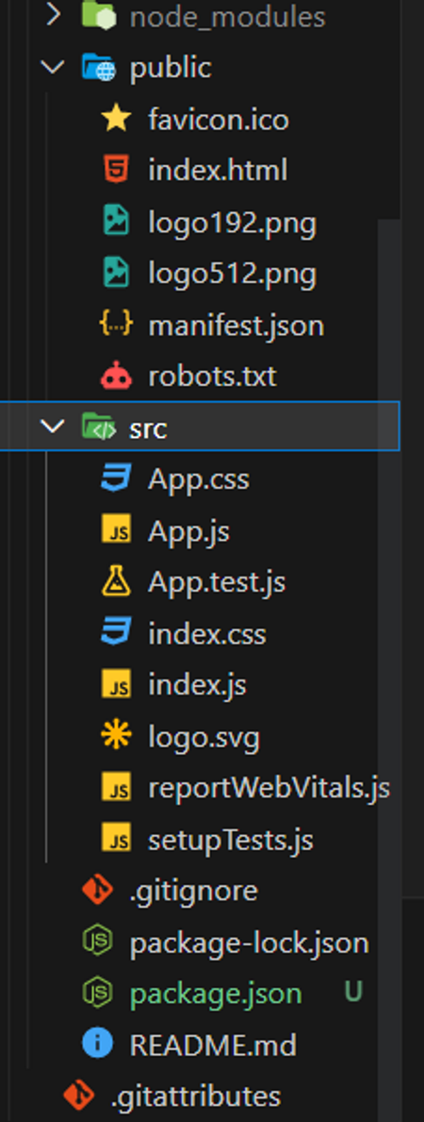Open README.md file
The width and height of the screenshot is (424, 1122).
213,1046
